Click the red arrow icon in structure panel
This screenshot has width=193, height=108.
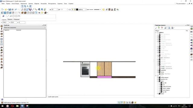162,28
